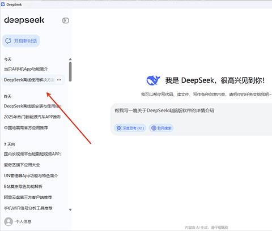Open chat 中国地震局官方应用推荐
The width and height of the screenshot is (272, 231).
tap(26, 128)
